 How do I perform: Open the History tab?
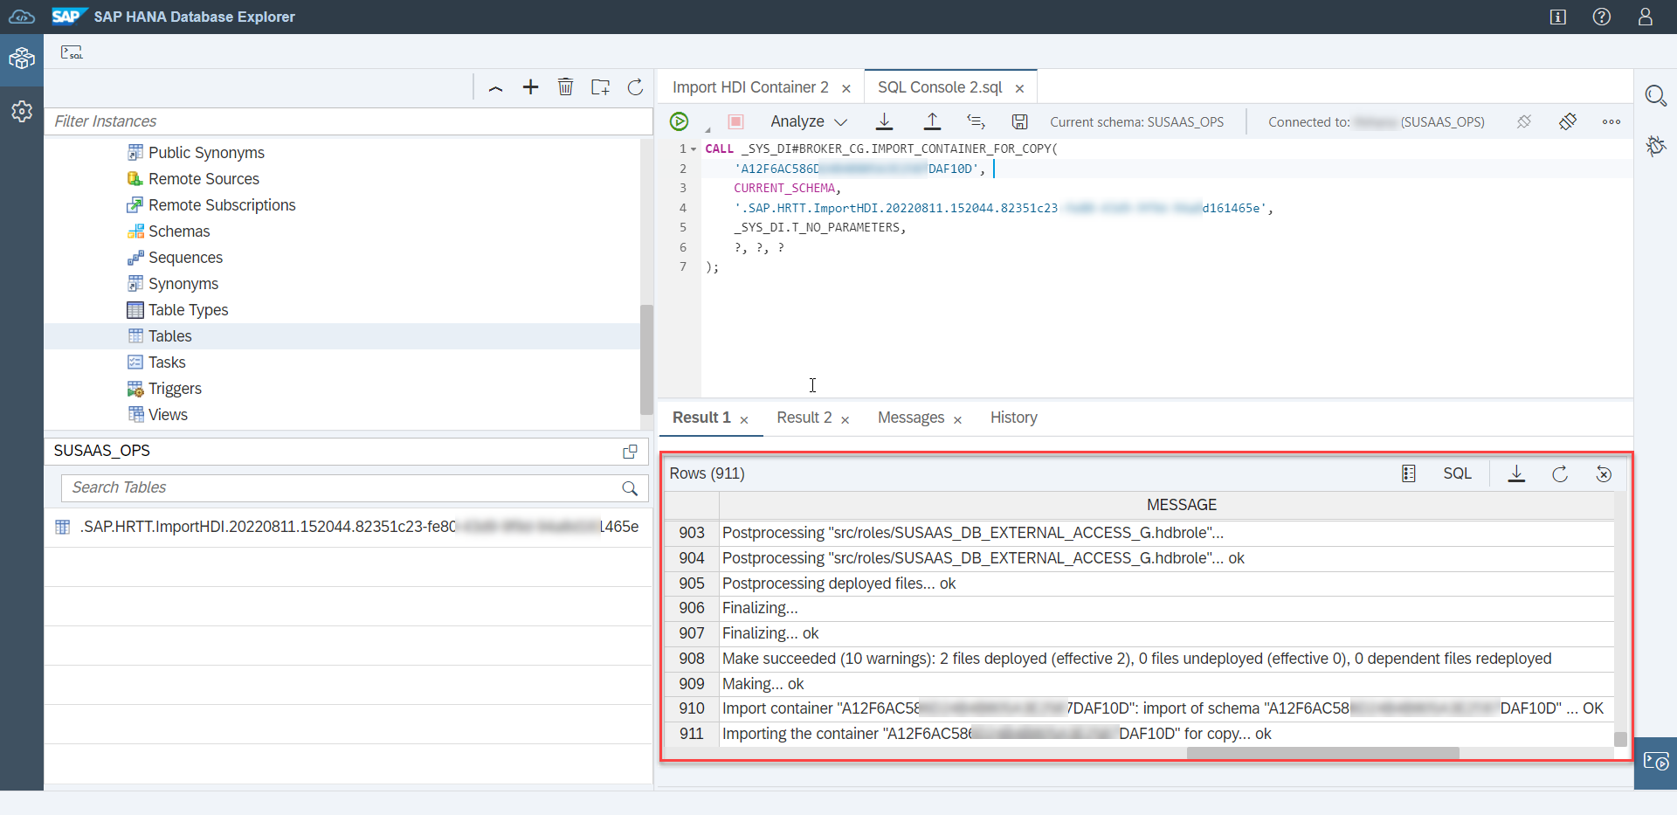pyautogui.click(x=1013, y=418)
